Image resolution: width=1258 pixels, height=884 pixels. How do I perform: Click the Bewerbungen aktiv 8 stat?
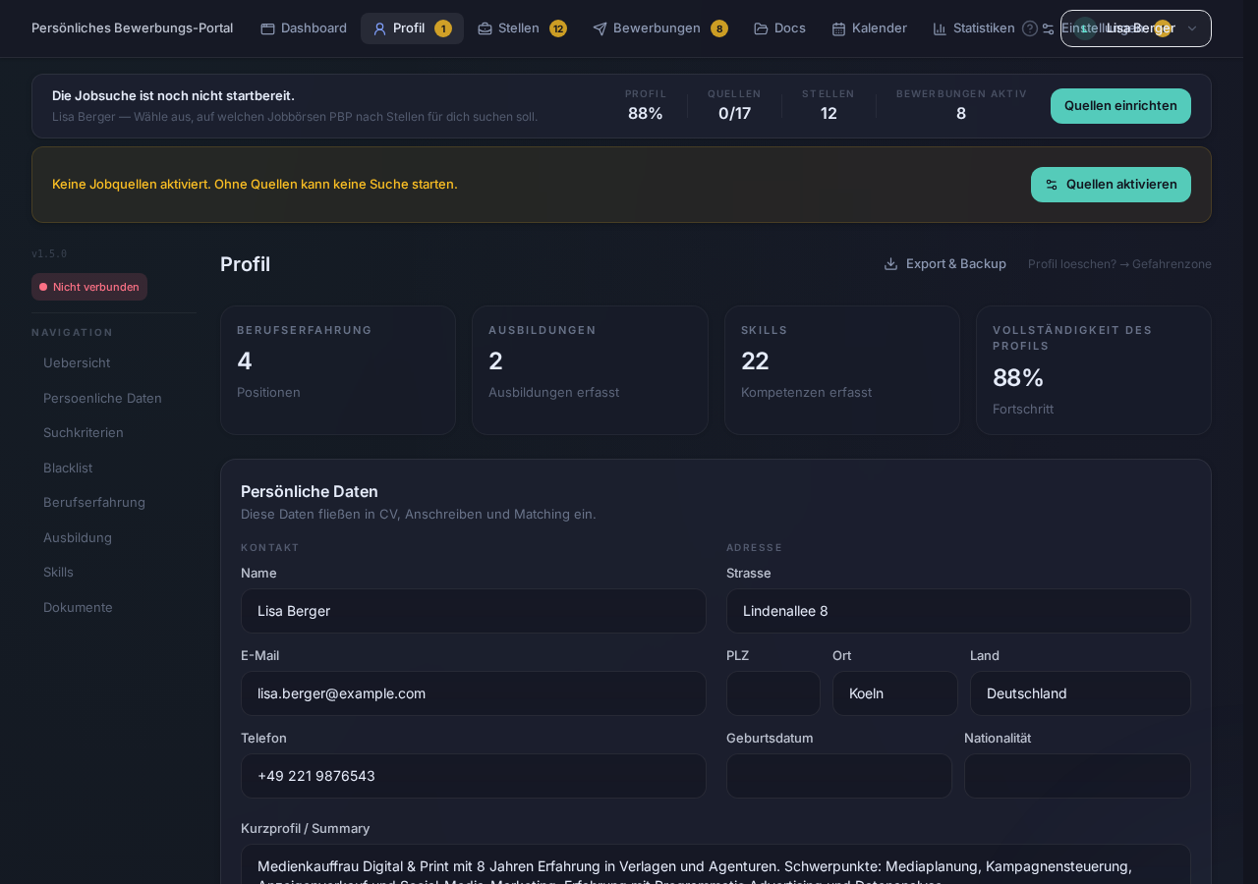(961, 106)
